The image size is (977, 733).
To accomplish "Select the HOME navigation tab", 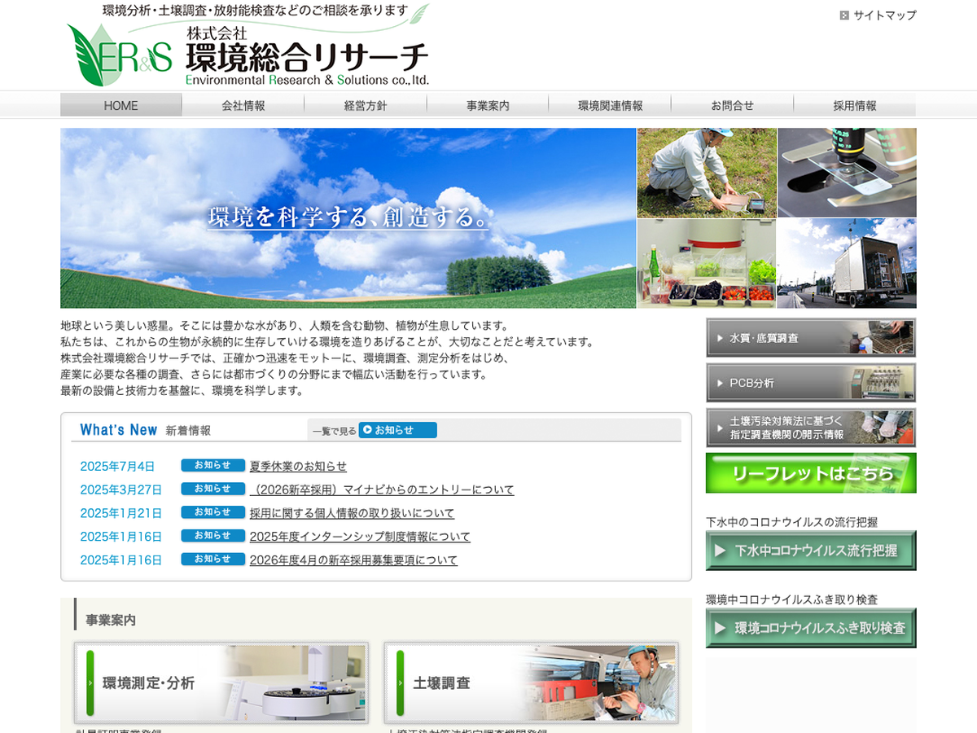I will 121,105.
